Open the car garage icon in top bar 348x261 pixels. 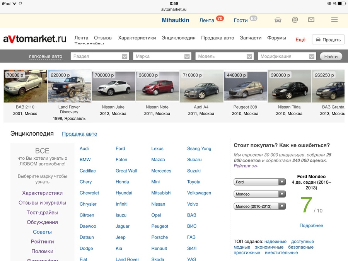click(x=278, y=20)
